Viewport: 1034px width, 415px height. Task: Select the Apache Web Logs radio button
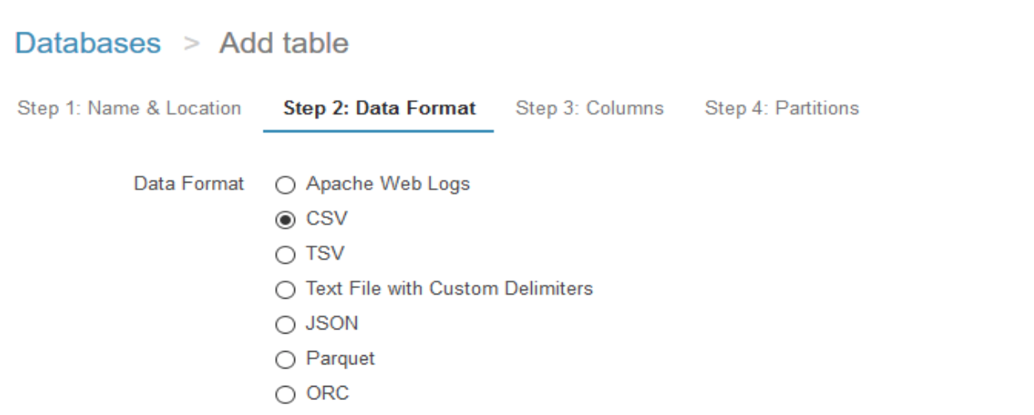pyautogui.click(x=286, y=184)
